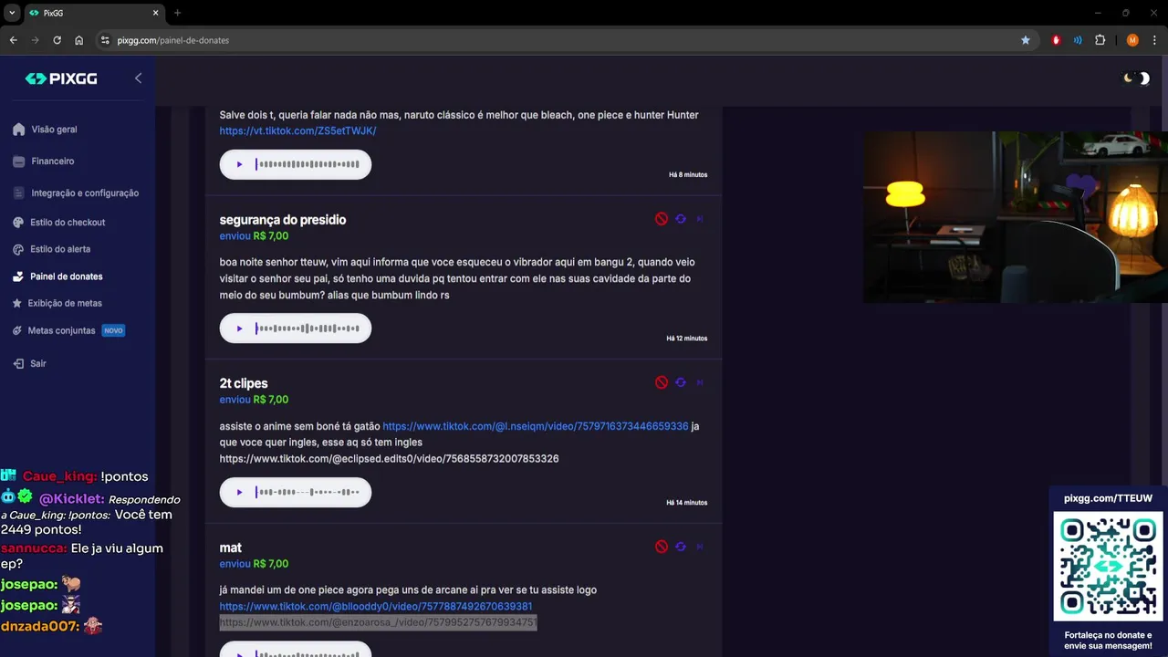This screenshot has height=657, width=1168.
Task: Open the blue sound waves extension
Action: [1078, 40]
